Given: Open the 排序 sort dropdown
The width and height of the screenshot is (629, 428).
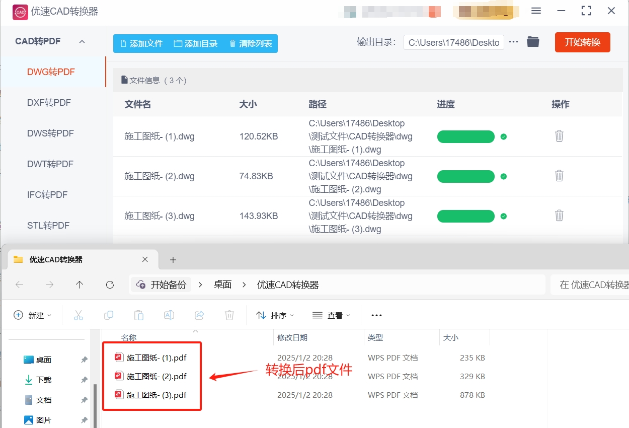Looking at the screenshot, I should point(275,315).
